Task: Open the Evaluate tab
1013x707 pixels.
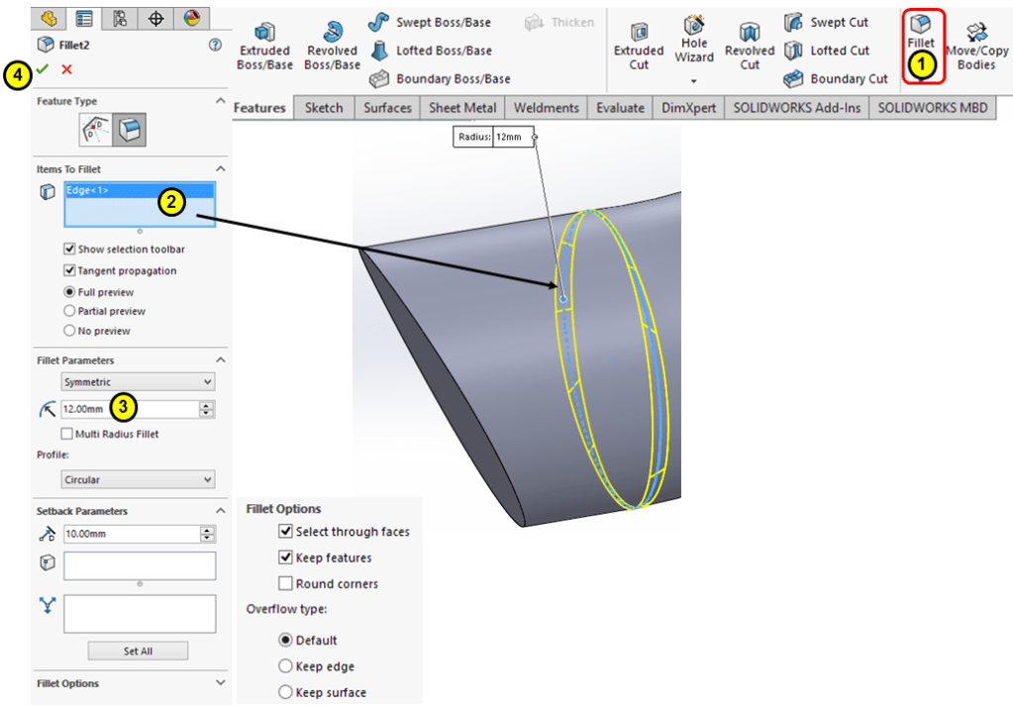Action: (620, 108)
